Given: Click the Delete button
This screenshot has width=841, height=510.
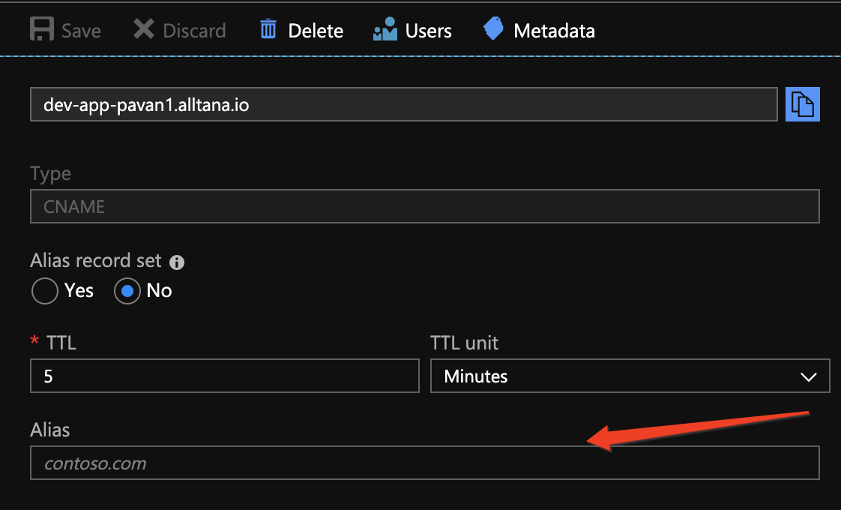Looking at the screenshot, I should [299, 29].
